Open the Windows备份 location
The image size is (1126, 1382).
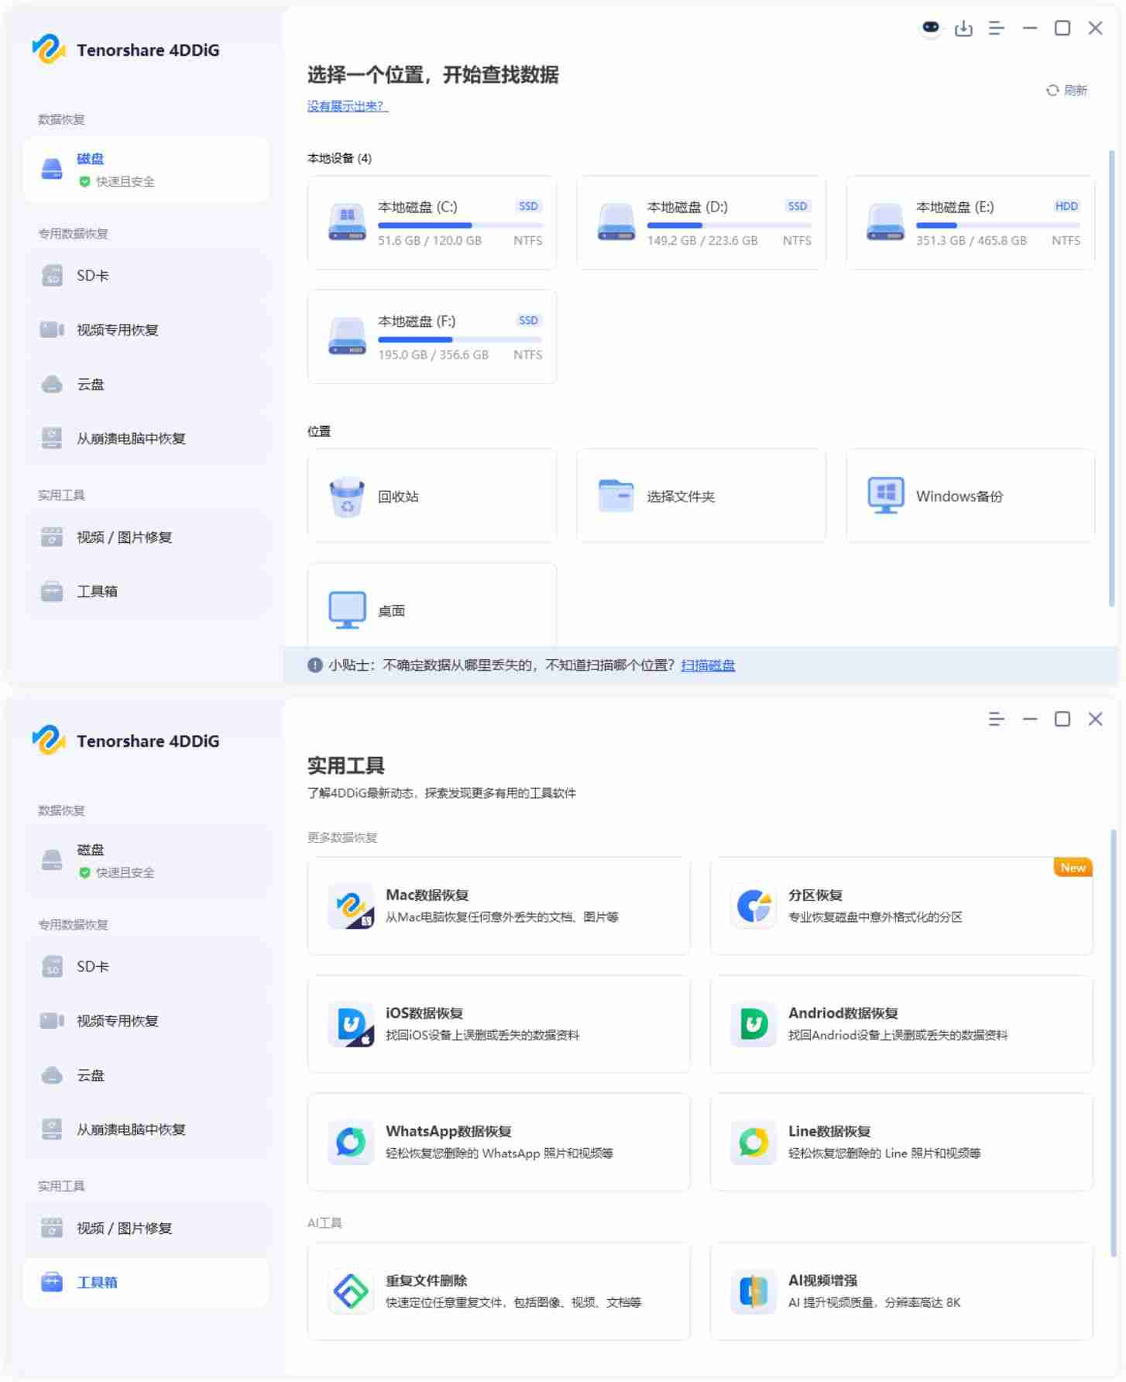[970, 496]
